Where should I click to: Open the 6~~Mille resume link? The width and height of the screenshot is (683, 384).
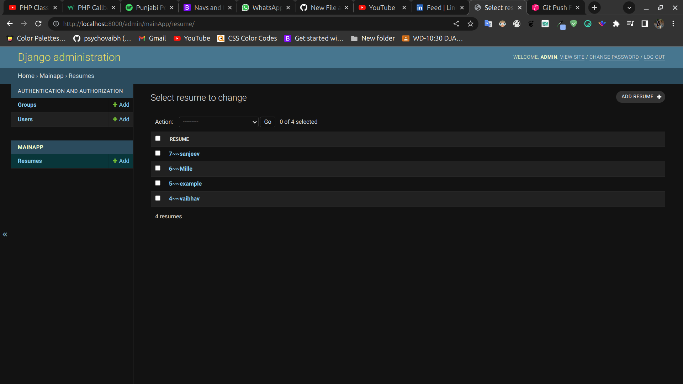coord(181,169)
